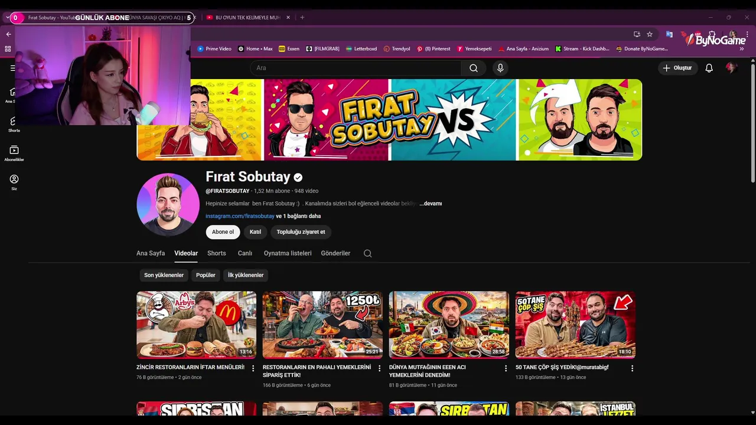This screenshot has width=756, height=425.
Task: Click Topluluğu ziyaret et button
Action: click(x=301, y=232)
